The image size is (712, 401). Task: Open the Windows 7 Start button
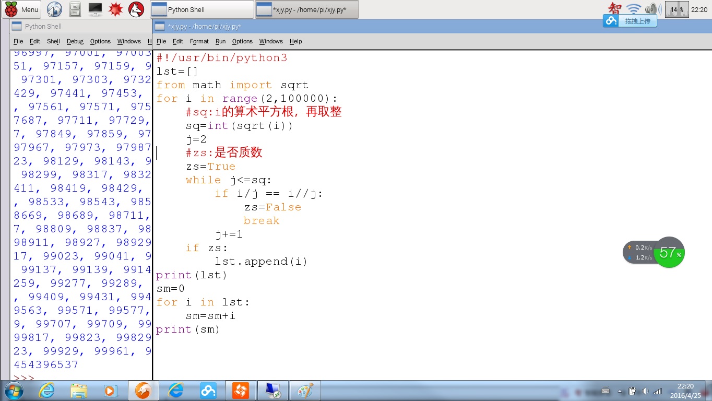14,391
